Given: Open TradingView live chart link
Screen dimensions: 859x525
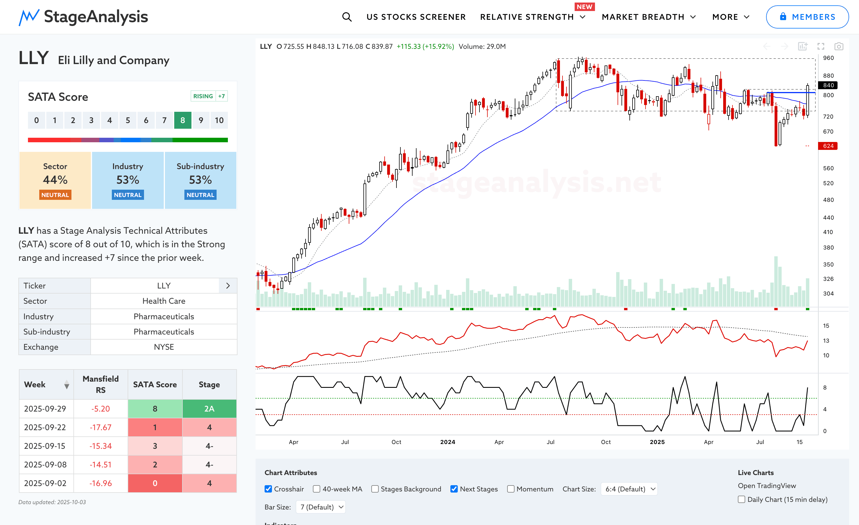Looking at the screenshot, I should tap(766, 486).
